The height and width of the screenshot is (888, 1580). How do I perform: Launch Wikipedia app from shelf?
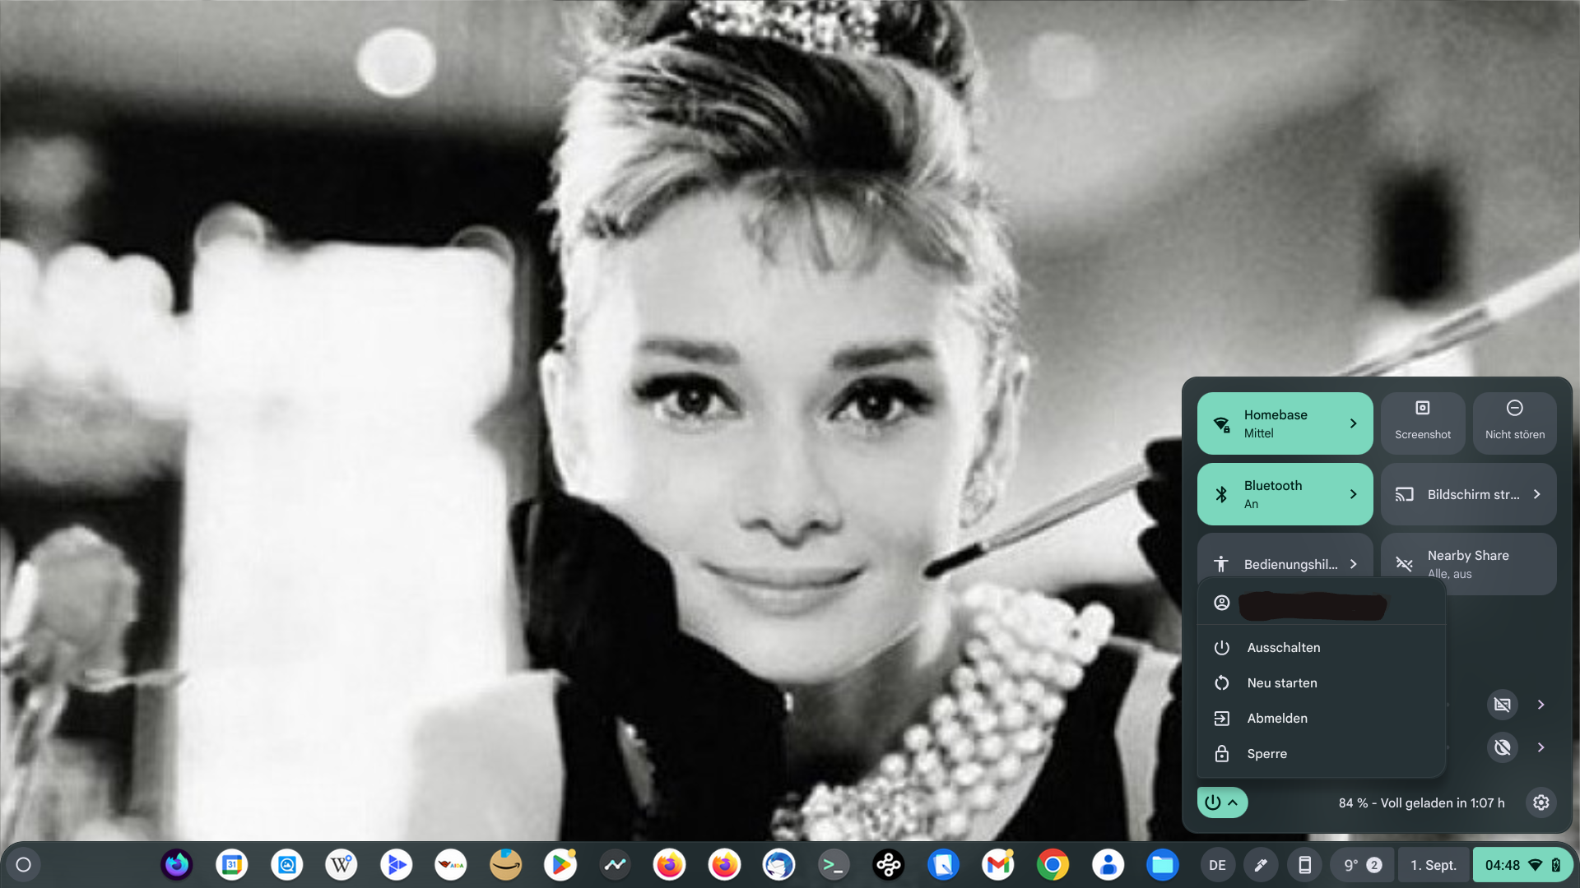[x=342, y=865]
